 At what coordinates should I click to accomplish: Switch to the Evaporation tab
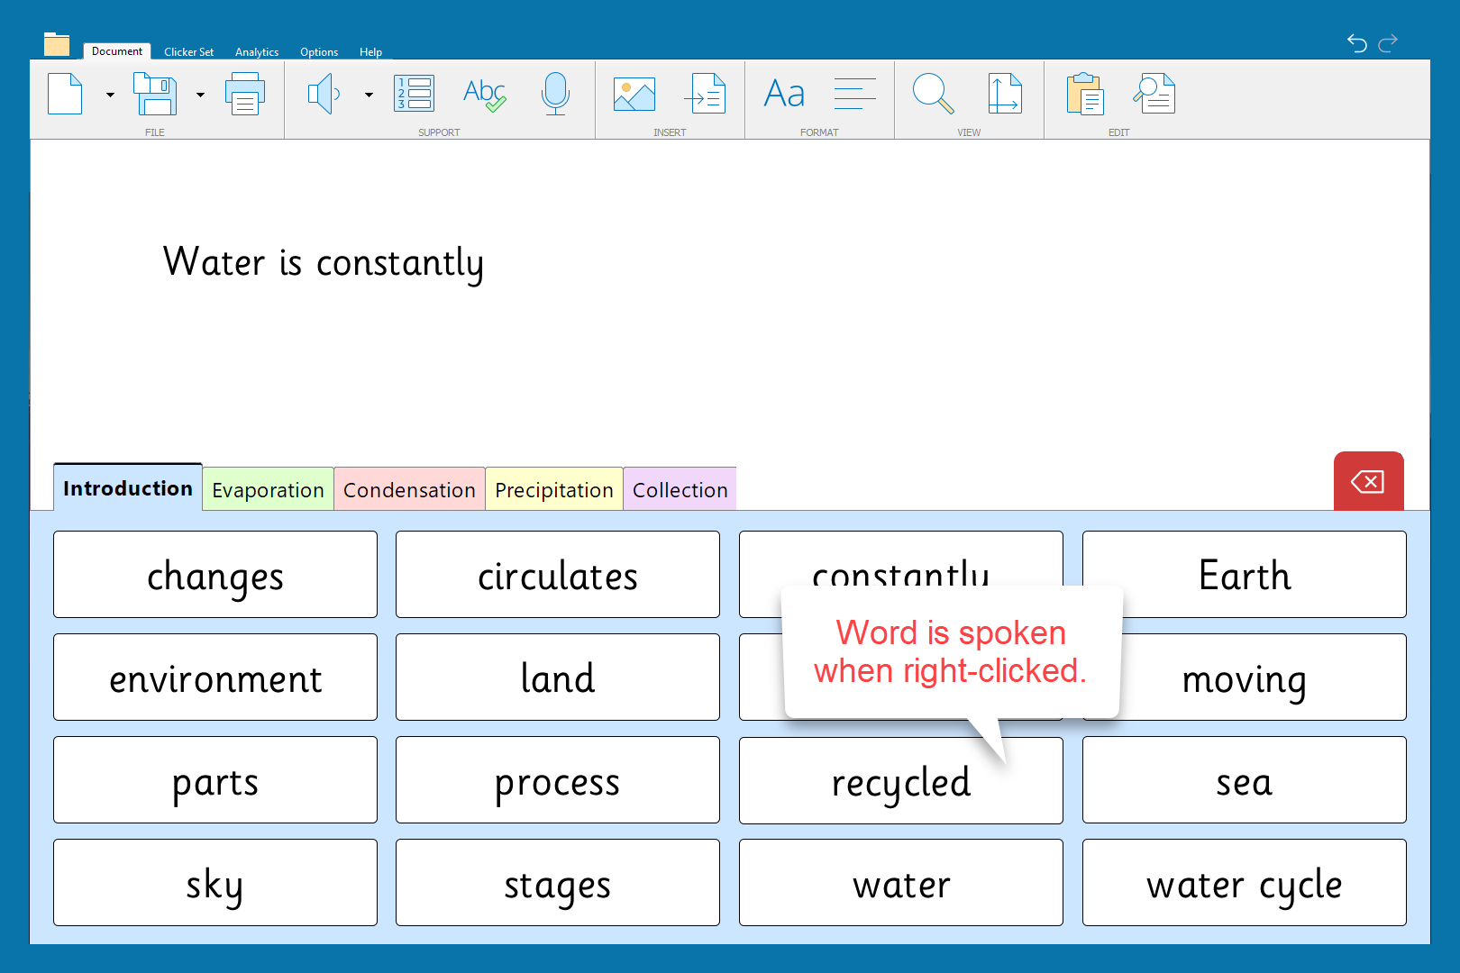pos(268,490)
